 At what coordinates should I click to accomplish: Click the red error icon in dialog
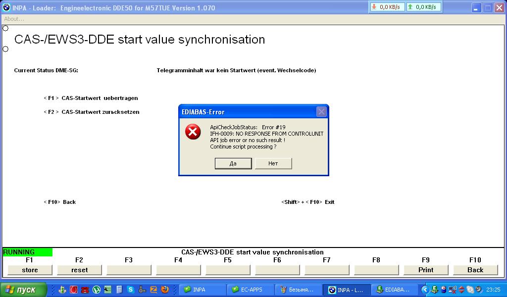click(x=193, y=132)
